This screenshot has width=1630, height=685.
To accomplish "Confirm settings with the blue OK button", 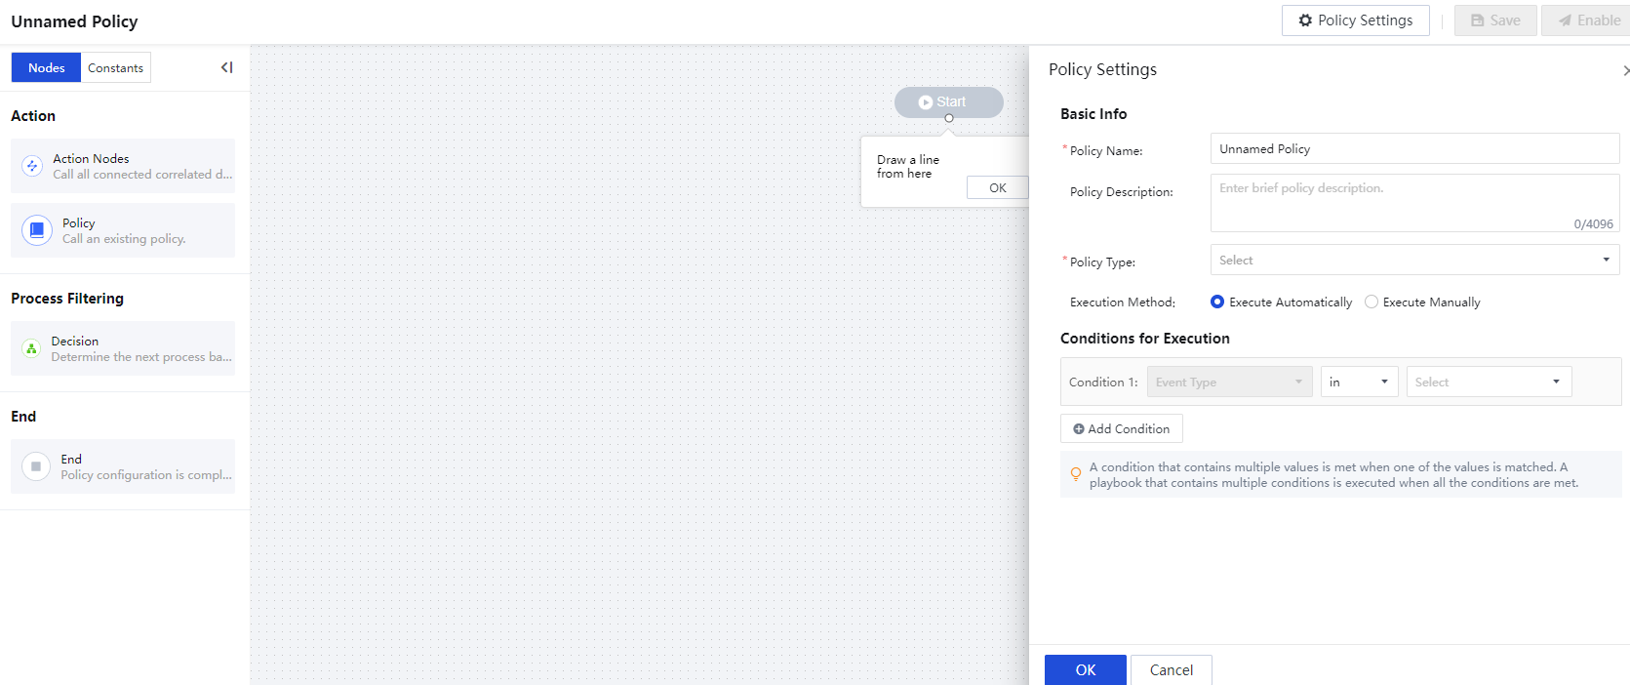I will pos(1086,670).
